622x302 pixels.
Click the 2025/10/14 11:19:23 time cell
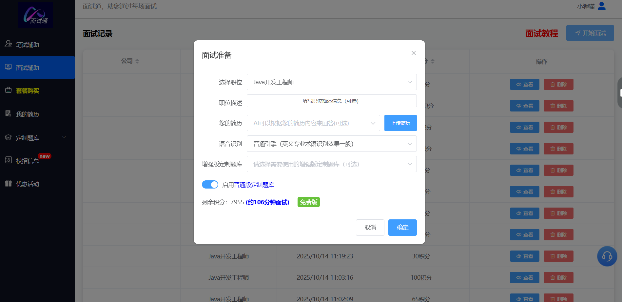pyautogui.click(x=325, y=256)
